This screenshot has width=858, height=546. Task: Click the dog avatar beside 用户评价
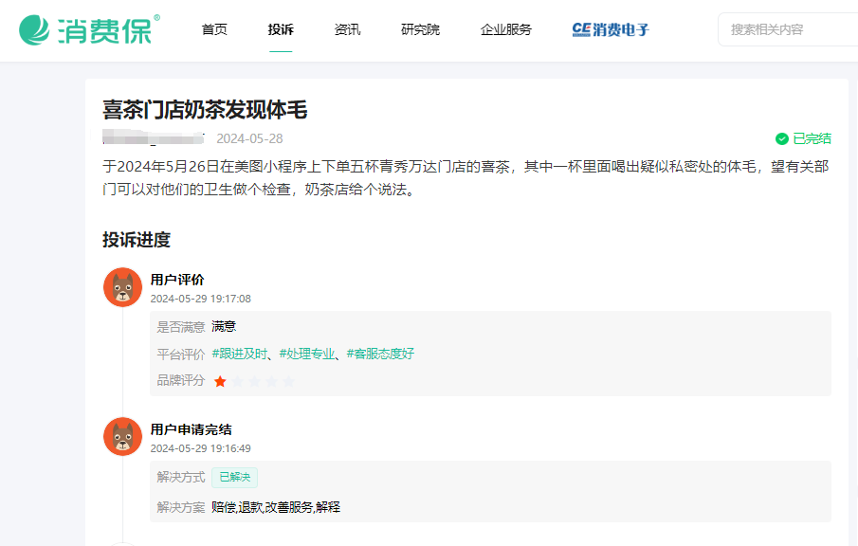(x=122, y=287)
